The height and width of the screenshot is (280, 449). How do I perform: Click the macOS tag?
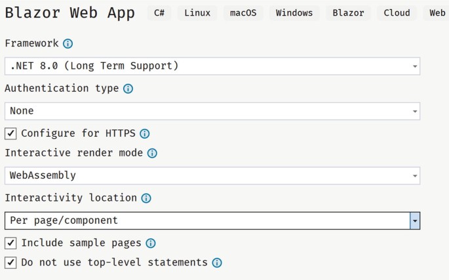[243, 13]
